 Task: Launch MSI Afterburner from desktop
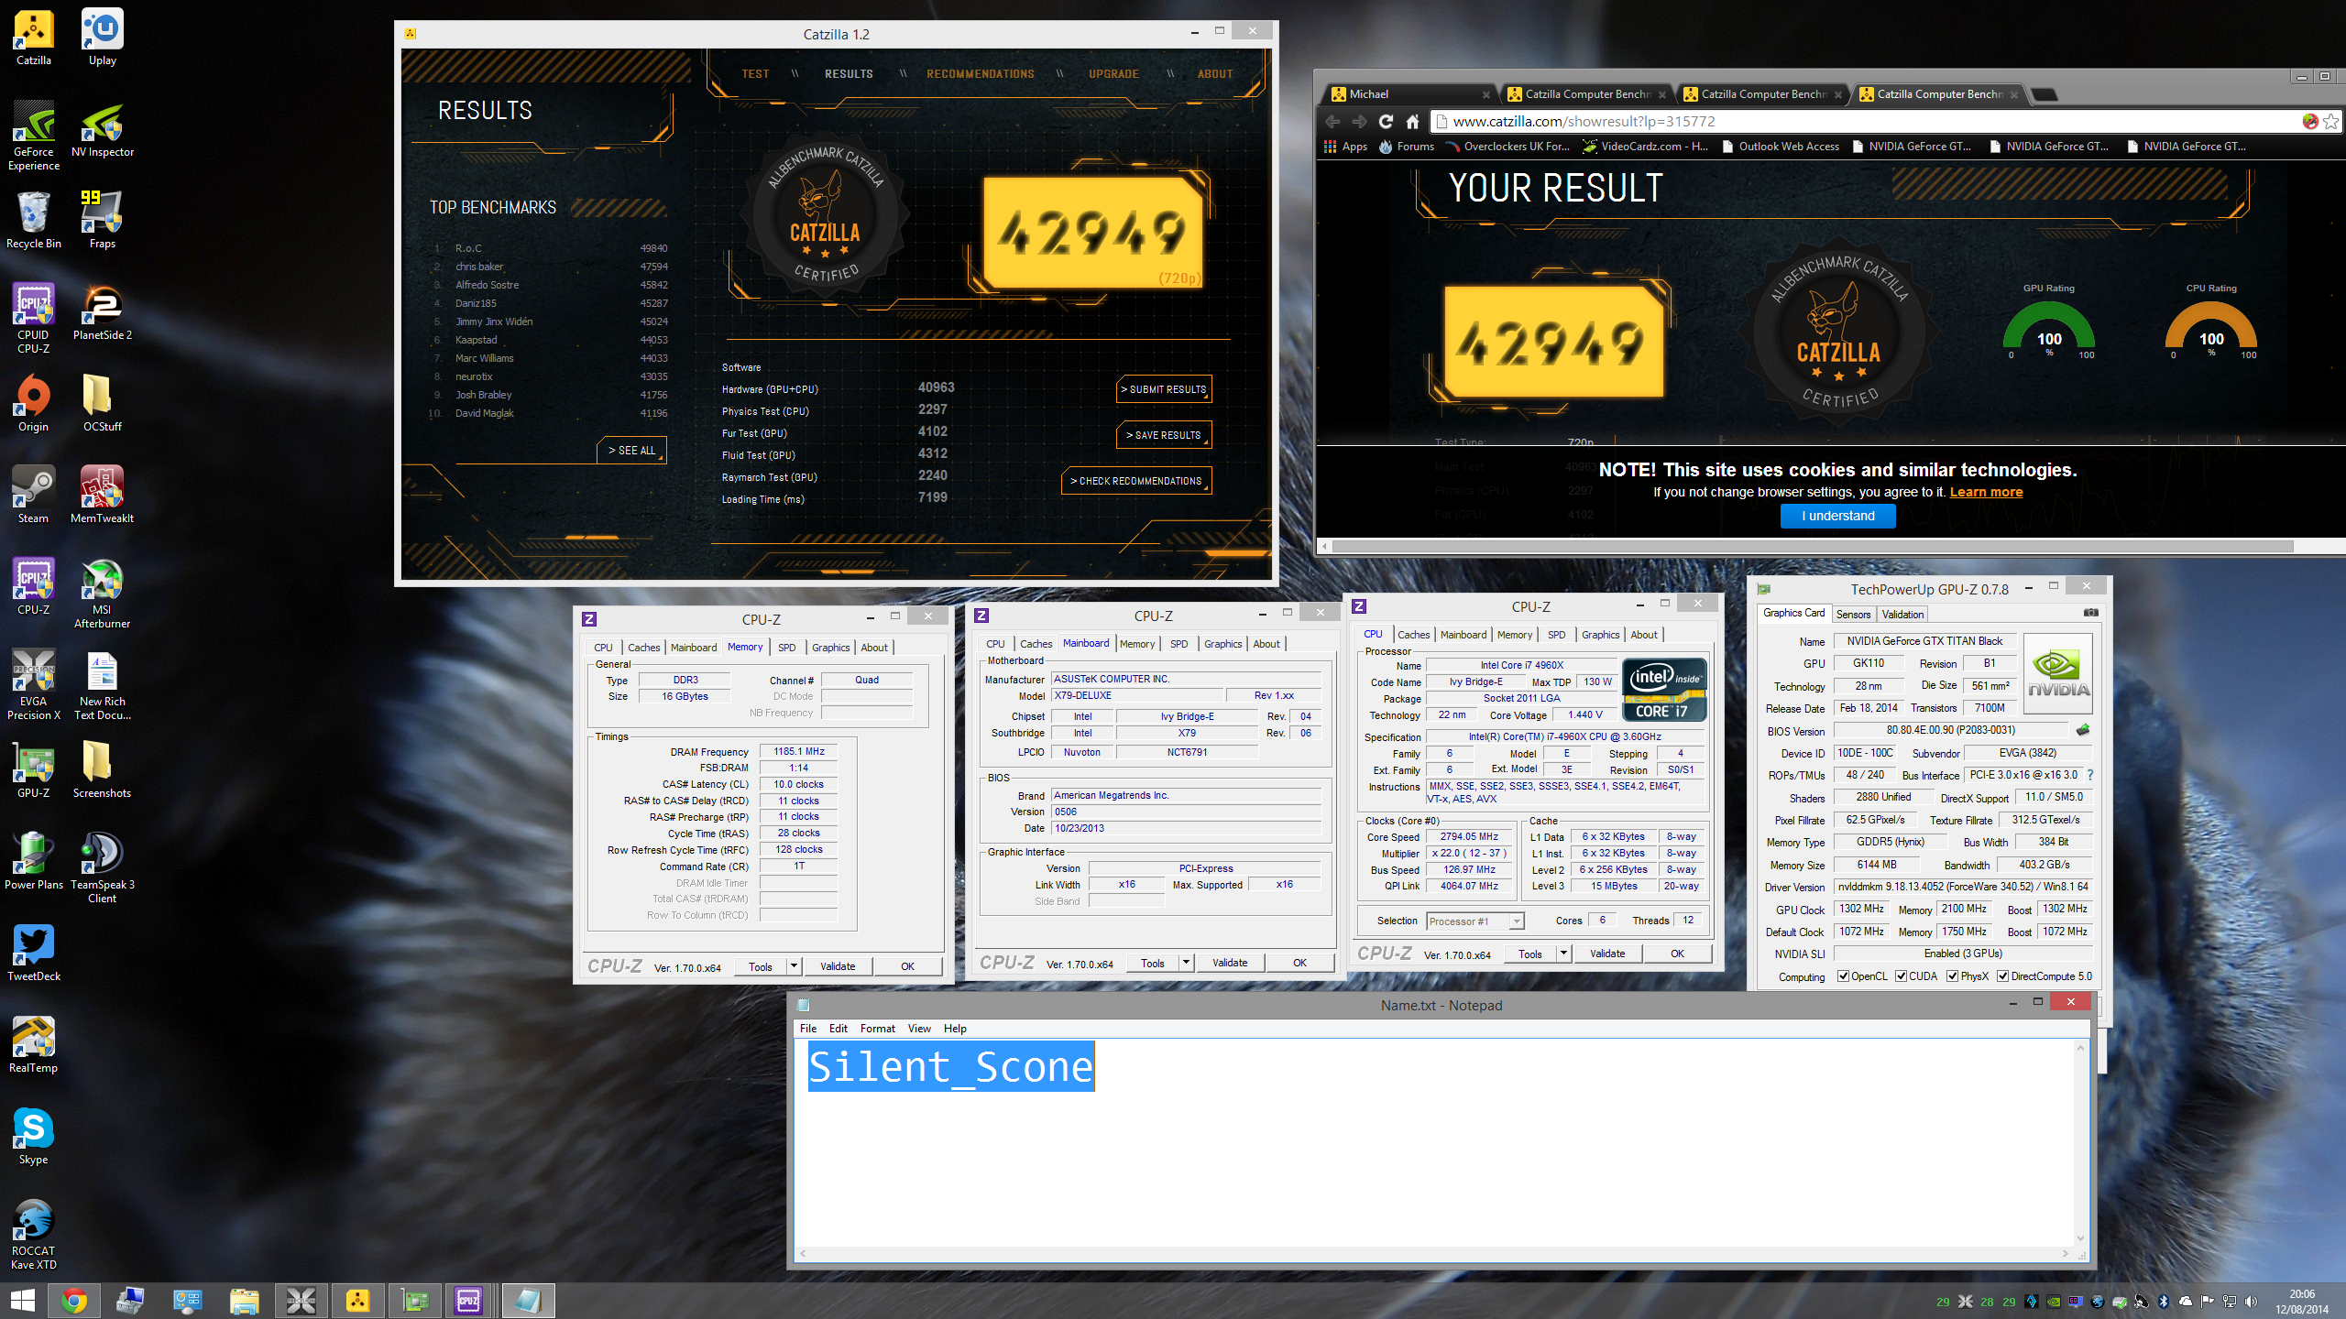pyautogui.click(x=103, y=594)
